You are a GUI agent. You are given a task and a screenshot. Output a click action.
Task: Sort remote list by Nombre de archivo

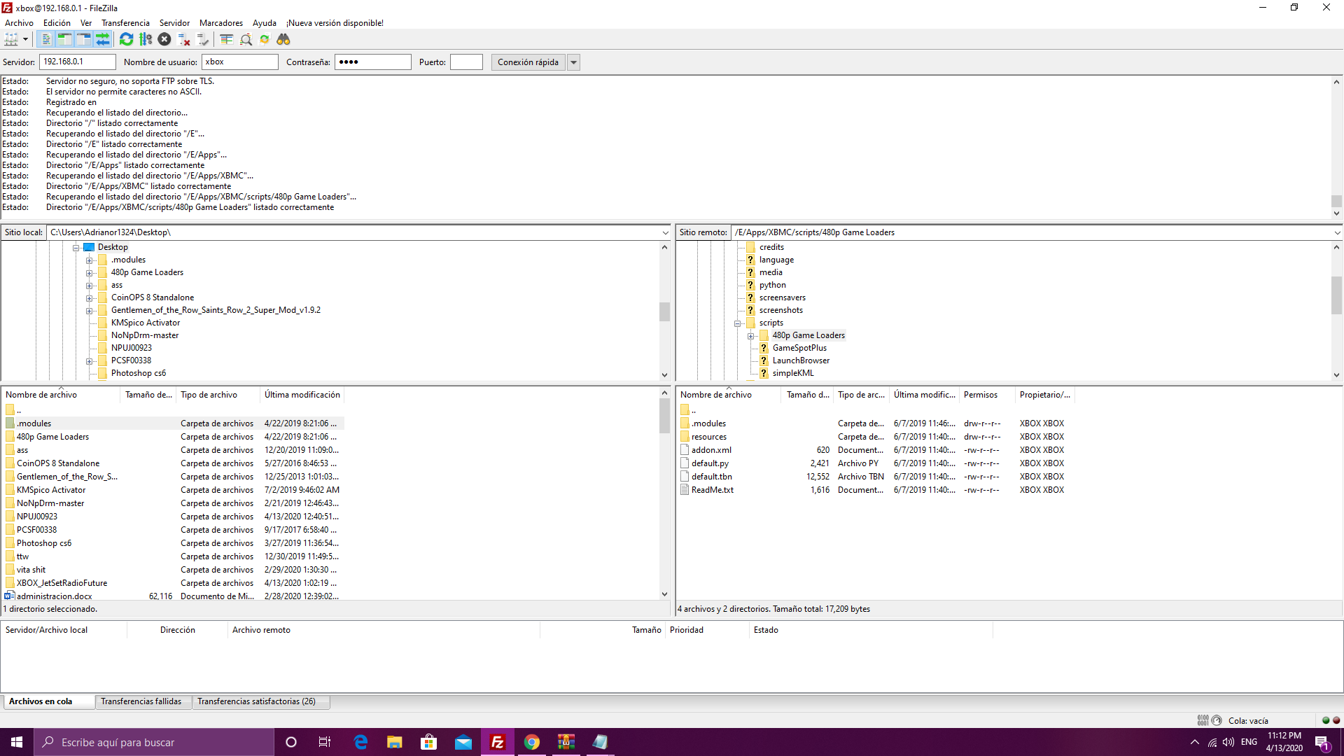[x=729, y=395]
